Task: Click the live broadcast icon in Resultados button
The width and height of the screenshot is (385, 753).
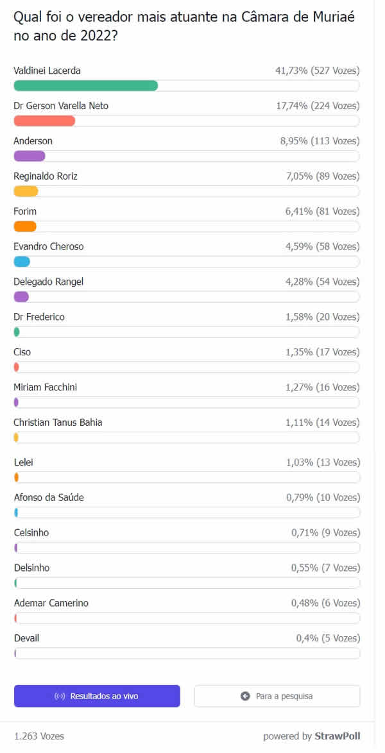Action: point(60,696)
